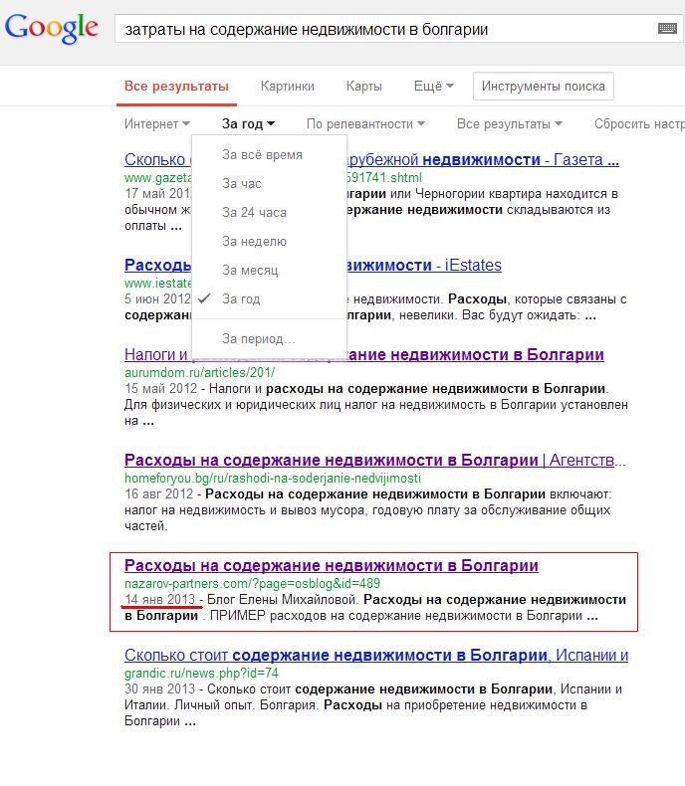This screenshot has height=786, width=685.
Task: Click the Google logo
Action: click(52, 29)
